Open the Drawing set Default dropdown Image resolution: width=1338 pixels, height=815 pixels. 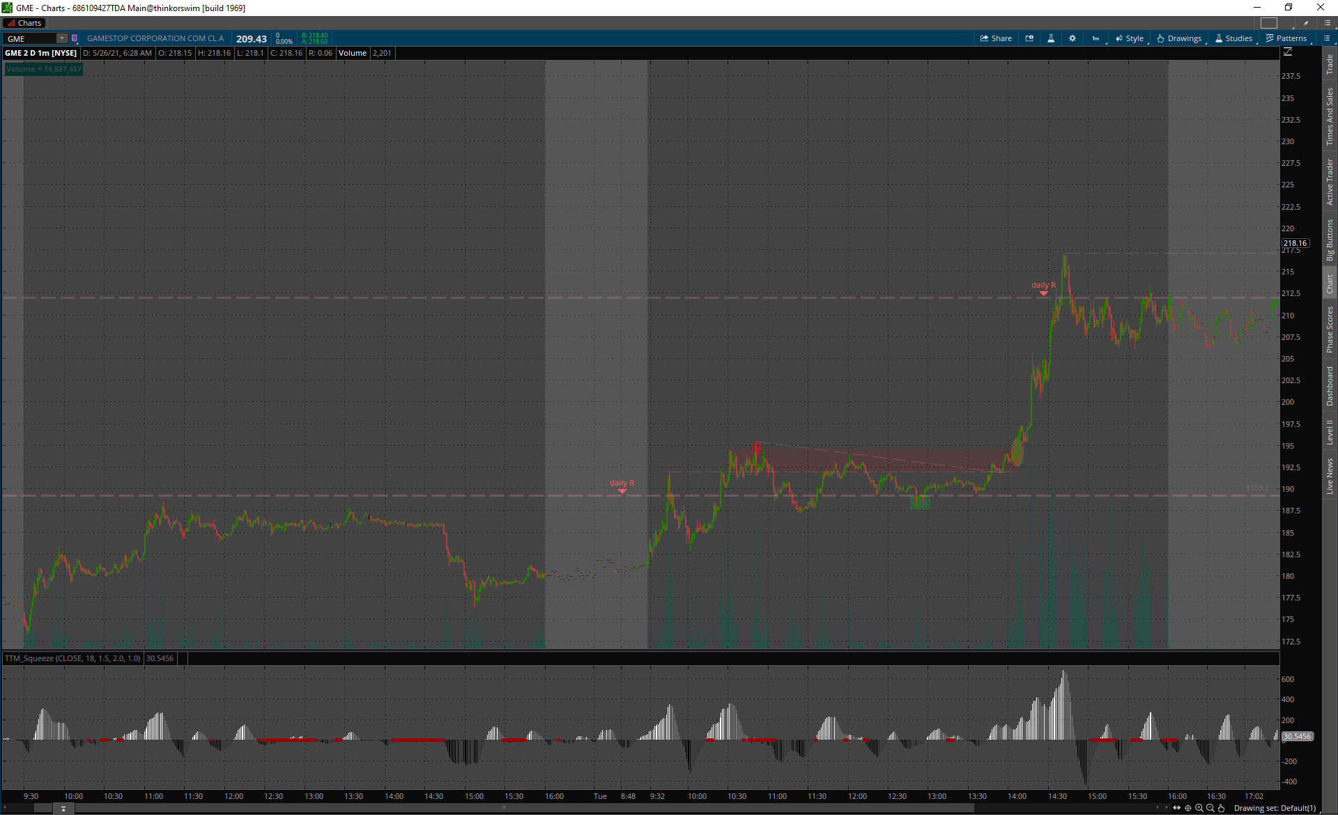1275,808
